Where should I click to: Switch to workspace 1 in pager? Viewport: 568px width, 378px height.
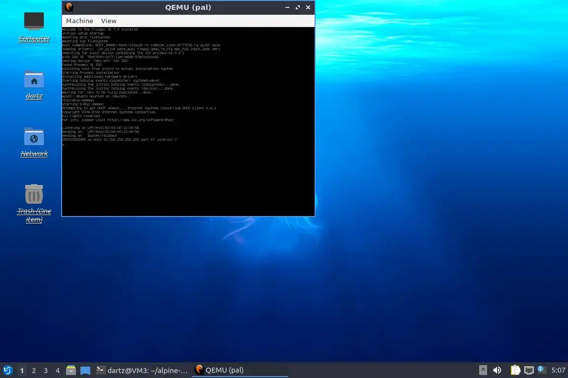pyautogui.click(x=22, y=371)
